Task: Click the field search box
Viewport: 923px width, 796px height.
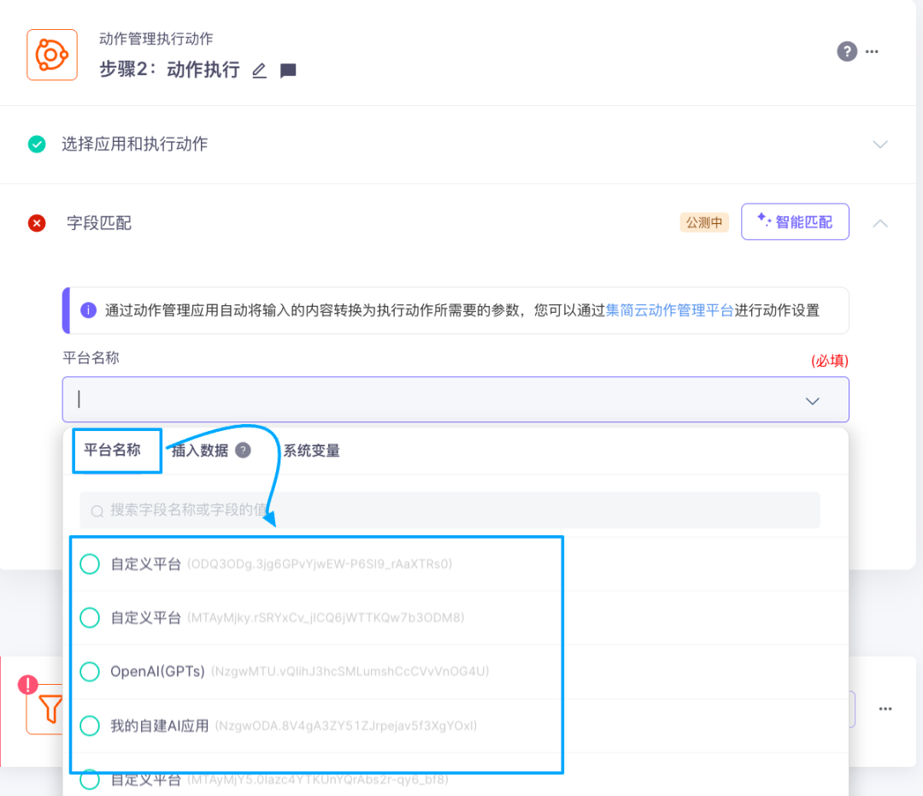Action: [x=450, y=510]
